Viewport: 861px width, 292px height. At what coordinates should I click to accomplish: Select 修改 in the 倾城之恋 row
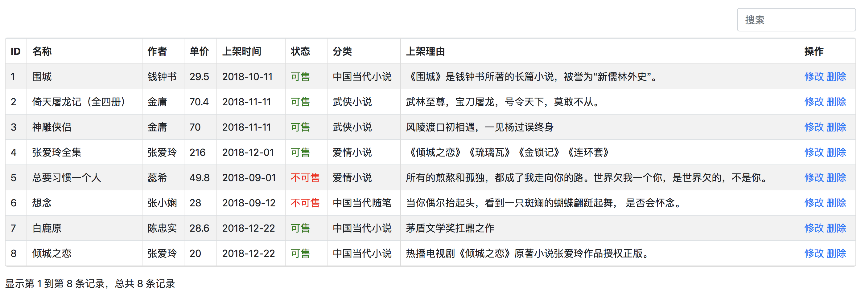[814, 253]
